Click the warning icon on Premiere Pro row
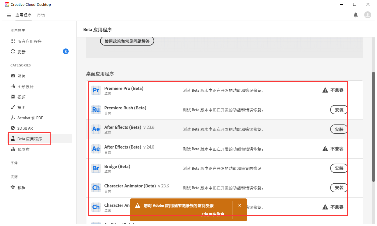 [x=325, y=90]
